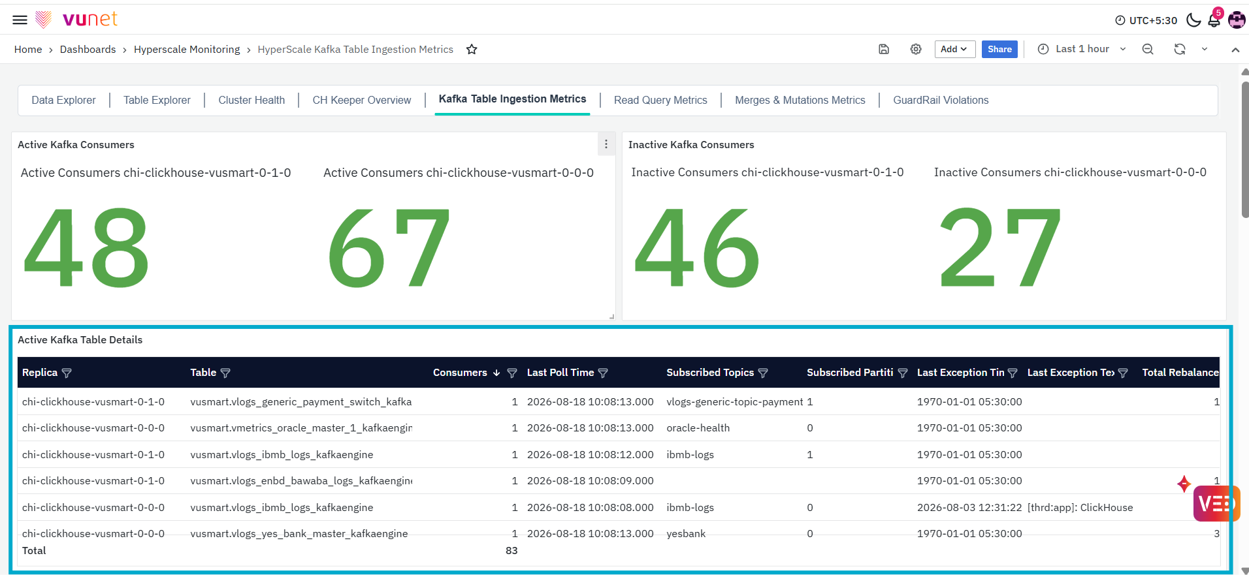Screen dimensions: 1249x575
Task: Open Last 1 hour time picker
Action: 1082,49
